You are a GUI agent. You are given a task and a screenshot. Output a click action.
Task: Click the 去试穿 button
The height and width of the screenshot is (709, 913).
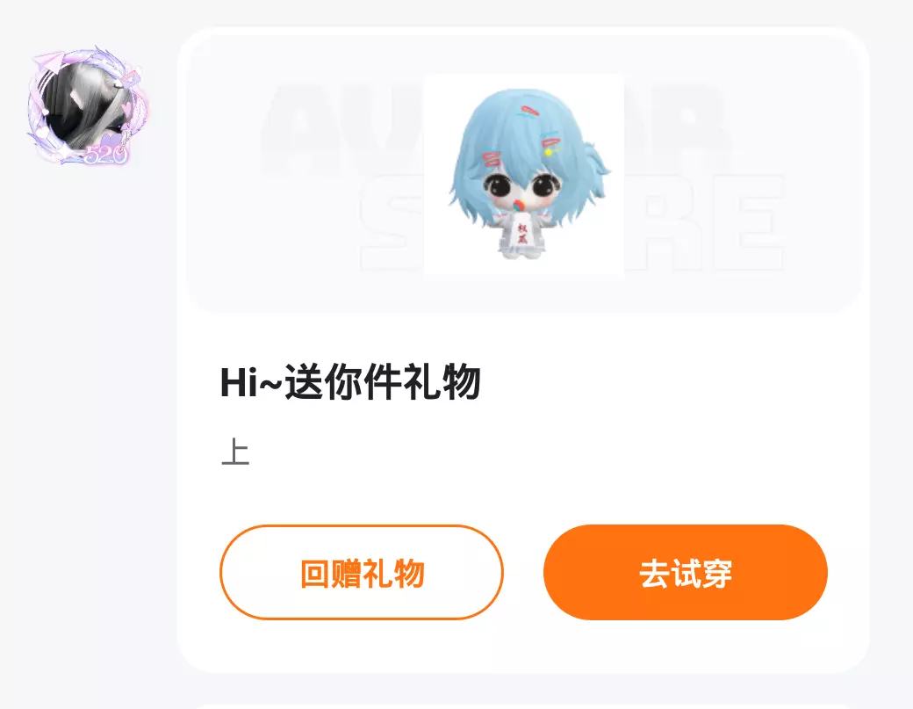[x=686, y=572]
